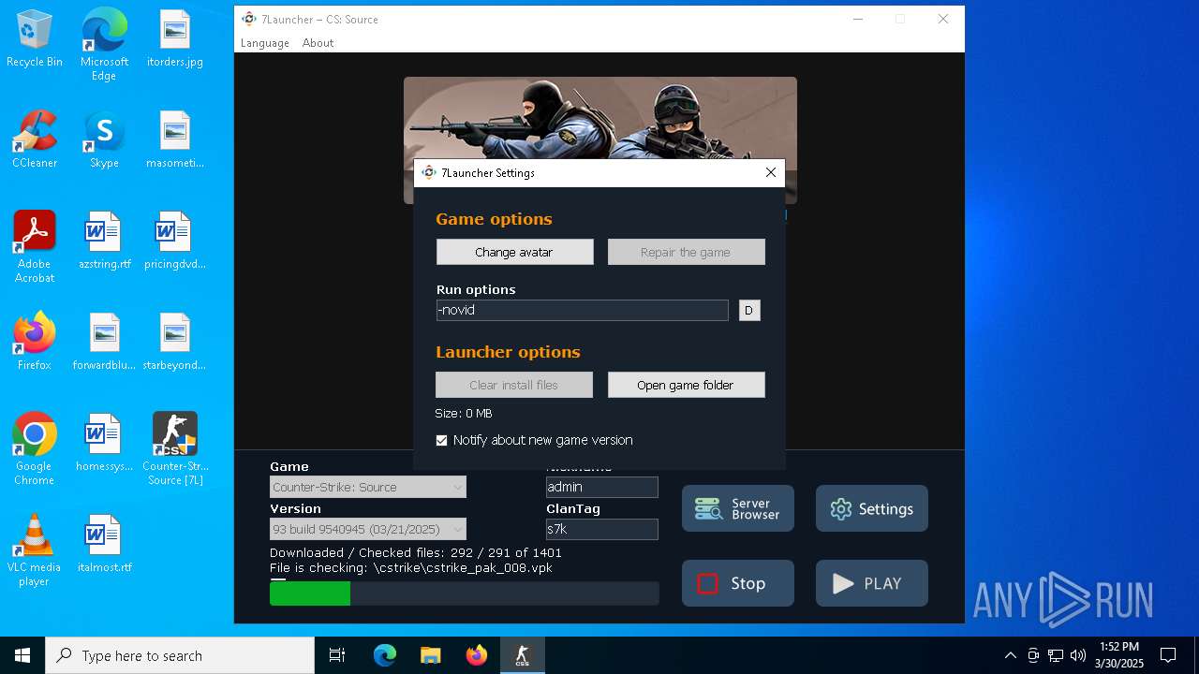Click the taskbar clock showing 1:52 PM
Image resolution: width=1199 pixels, height=674 pixels.
pyautogui.click(x=1118, y=655)
